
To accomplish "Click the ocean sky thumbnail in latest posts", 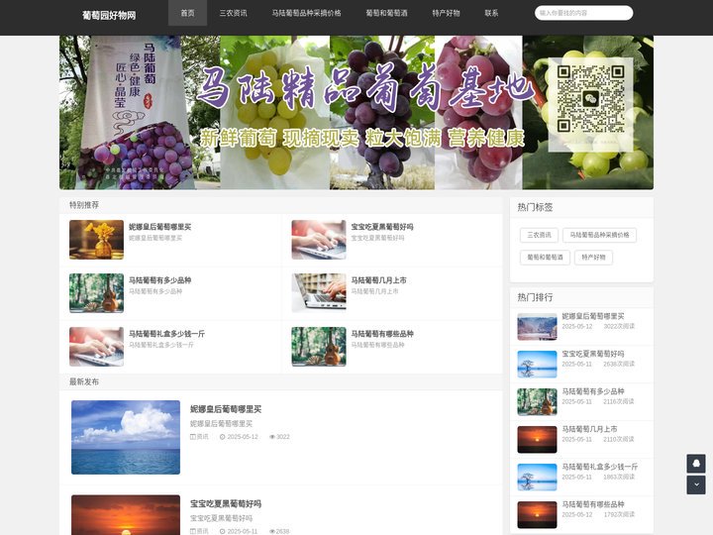I will (126, 437).
